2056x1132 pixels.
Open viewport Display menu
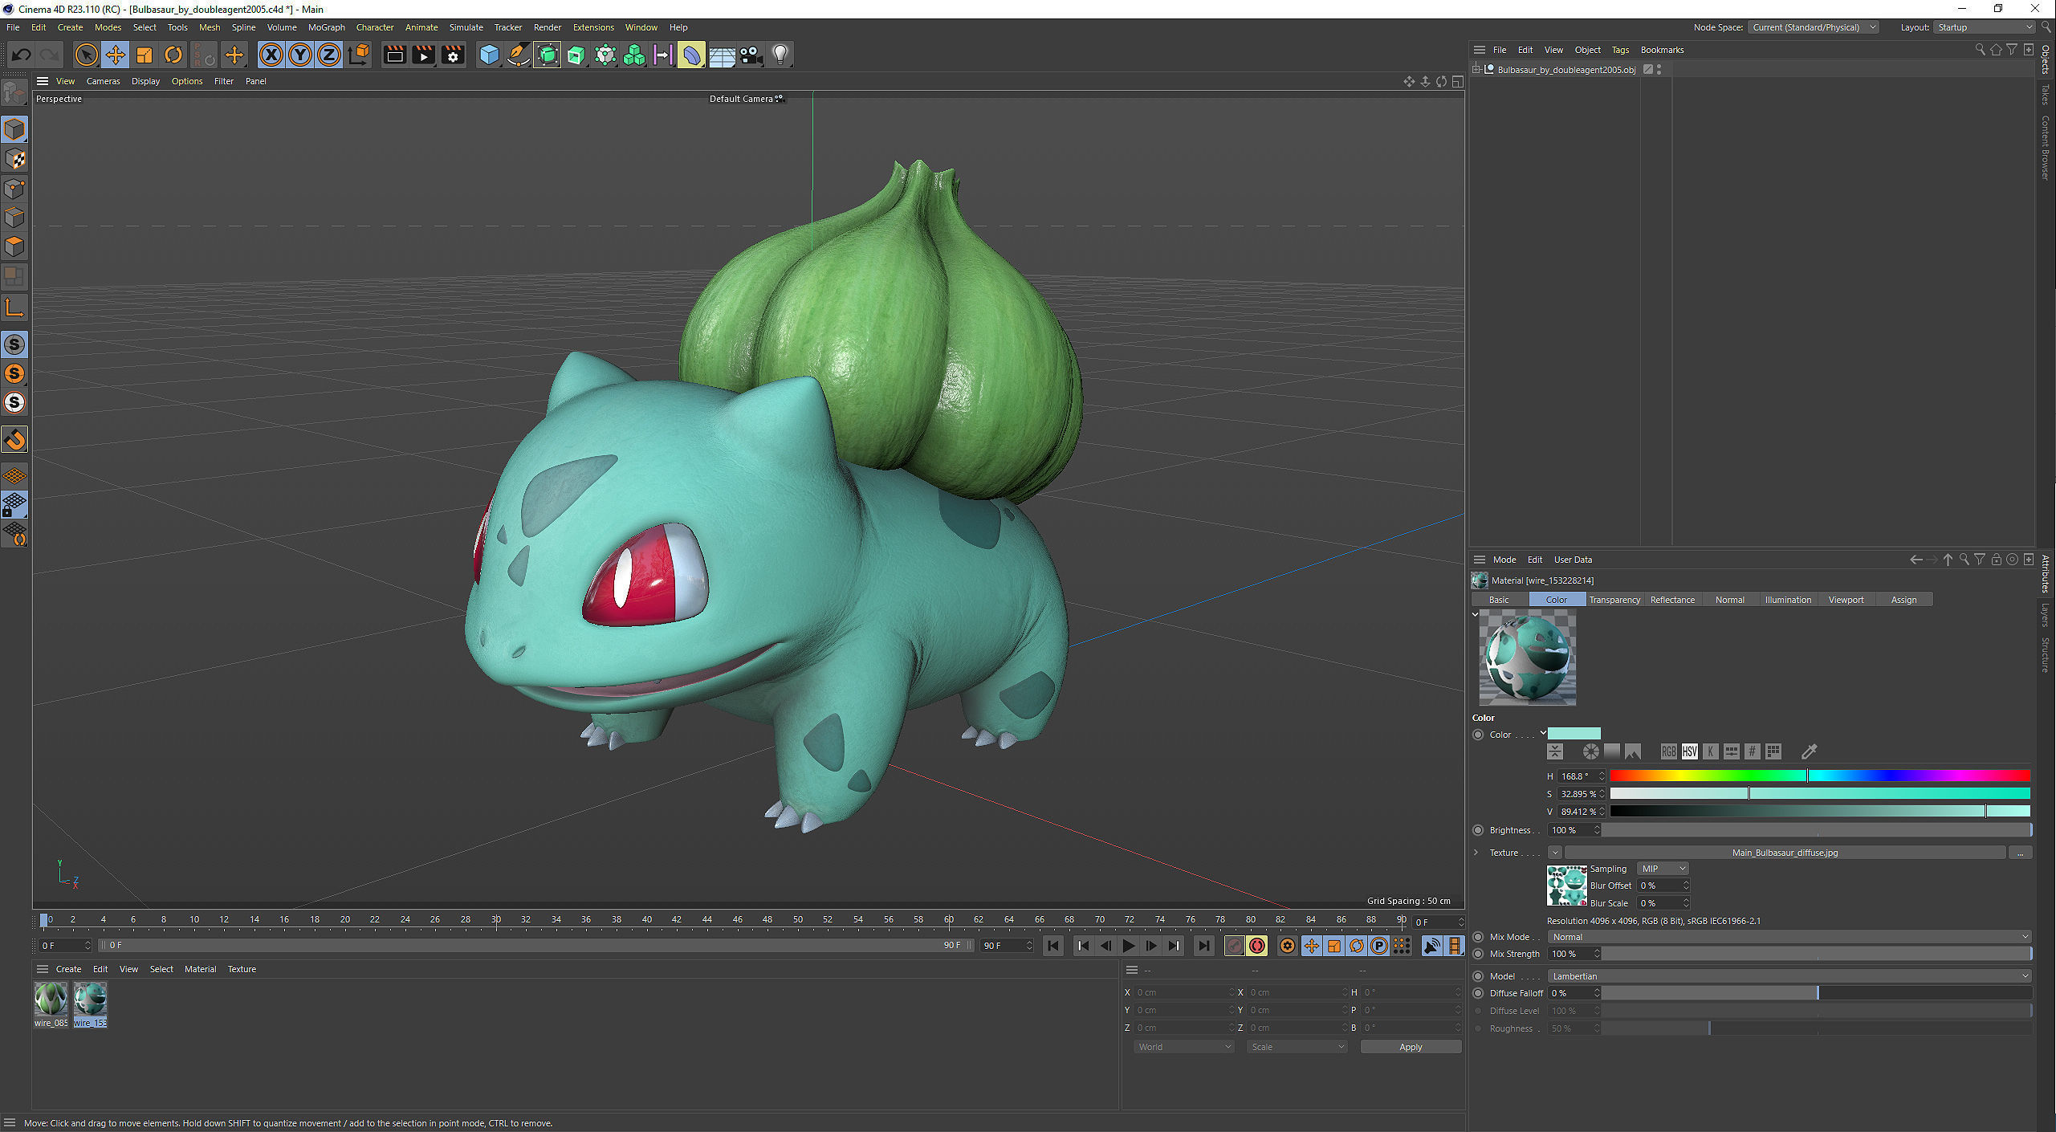(x=145, y=81)
